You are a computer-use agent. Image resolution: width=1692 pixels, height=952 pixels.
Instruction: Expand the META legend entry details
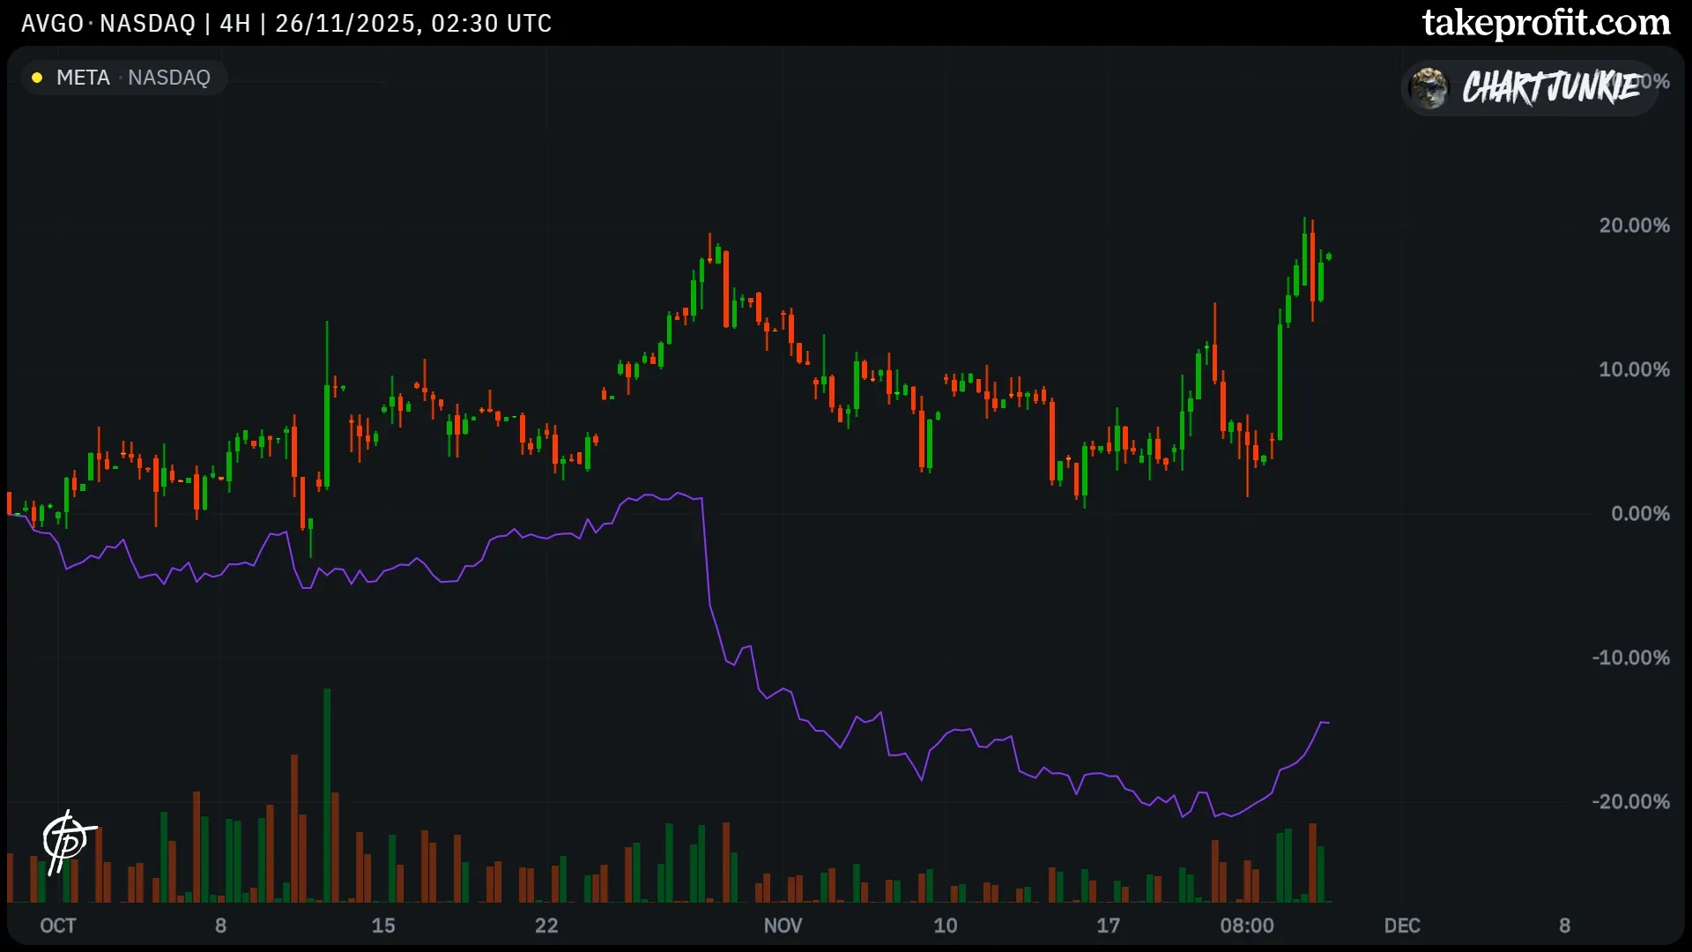[84, 78]
